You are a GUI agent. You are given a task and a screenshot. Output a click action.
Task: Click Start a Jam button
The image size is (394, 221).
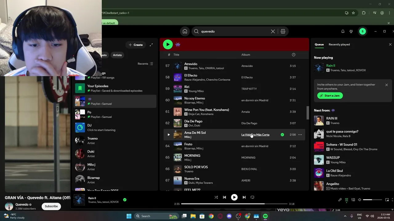tap(330, 95)
